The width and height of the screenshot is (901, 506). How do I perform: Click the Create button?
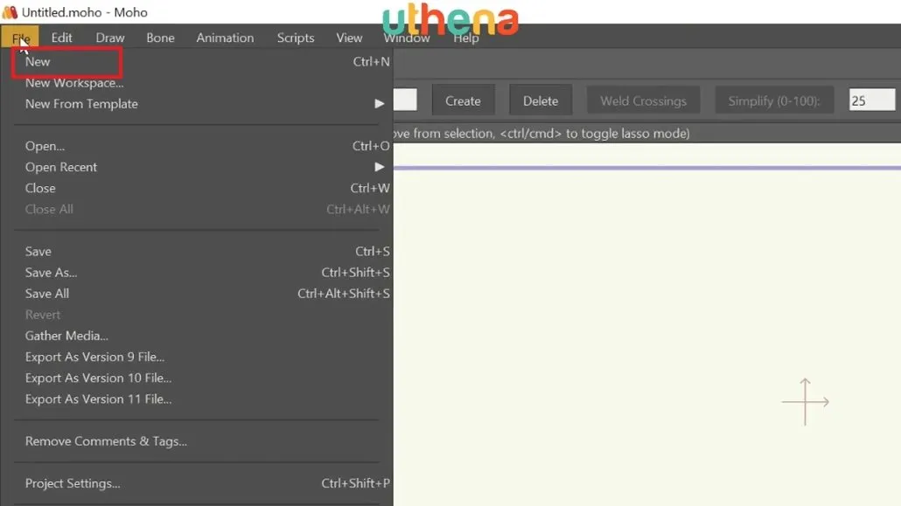pos(463,101)
